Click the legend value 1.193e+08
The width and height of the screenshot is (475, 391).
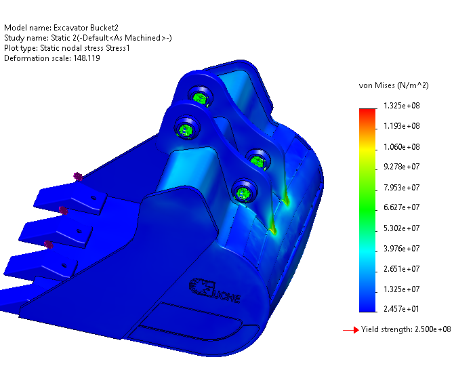[402, 126]
